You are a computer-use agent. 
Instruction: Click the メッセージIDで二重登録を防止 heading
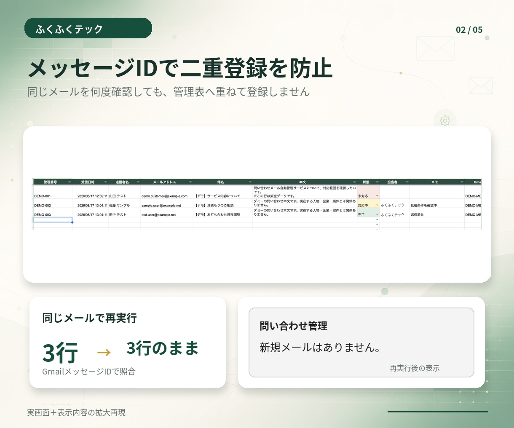point(180,68)
